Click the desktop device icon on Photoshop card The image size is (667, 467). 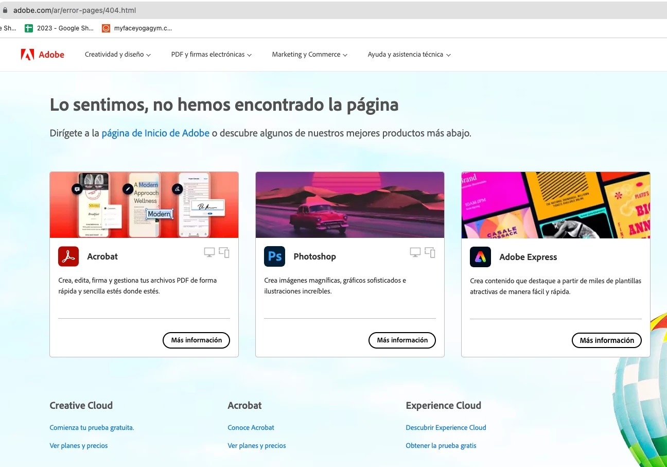tap(415, 252)
